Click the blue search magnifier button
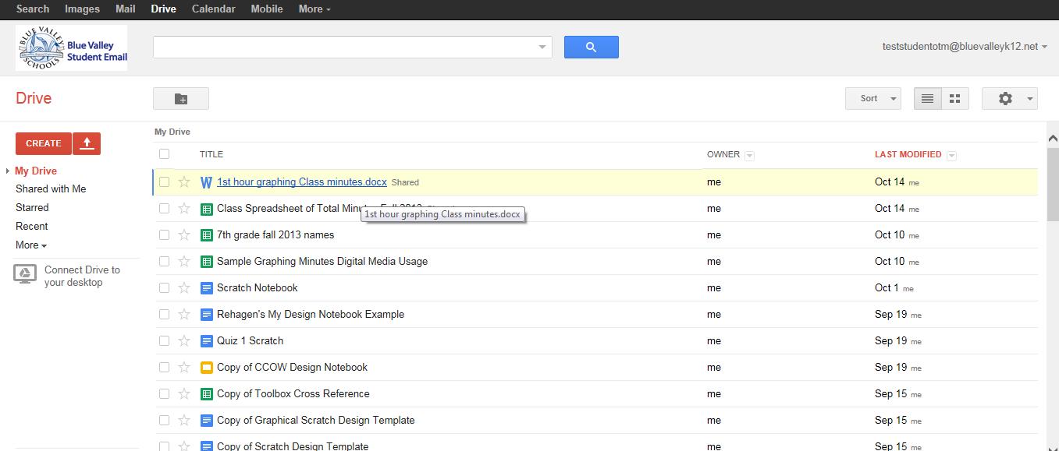This screenshot has width=1059, height=451. click(x=591, y=47)
